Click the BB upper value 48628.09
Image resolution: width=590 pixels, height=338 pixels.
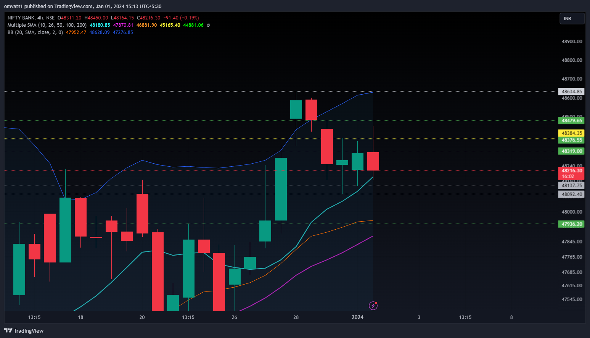(x=100, y=32)
